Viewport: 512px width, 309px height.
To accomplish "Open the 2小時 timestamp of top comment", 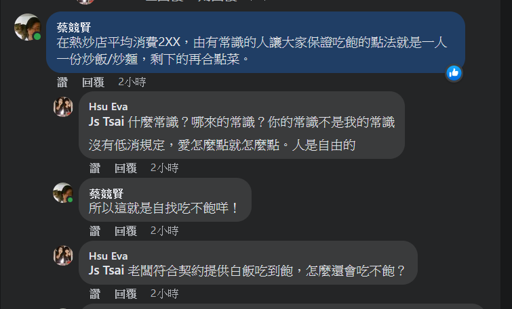I will (132, 82).
